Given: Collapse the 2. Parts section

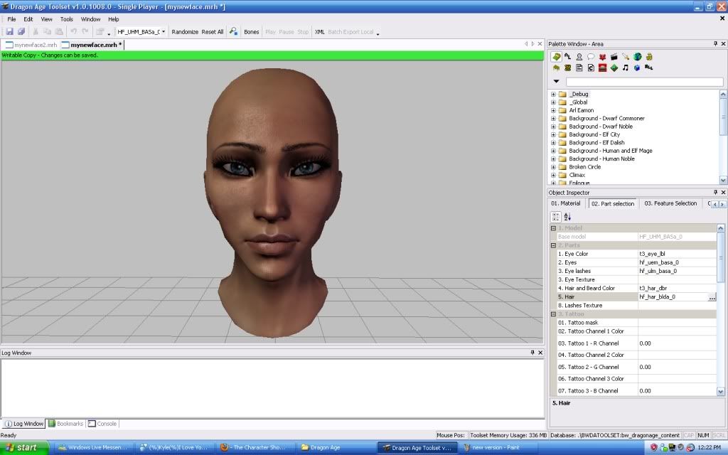Looking at the screenshot, I should 553,245.
